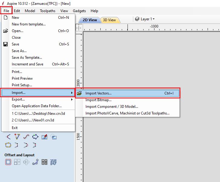
Task: Open the Gadgets menu
Action: (x=79, y=11)
